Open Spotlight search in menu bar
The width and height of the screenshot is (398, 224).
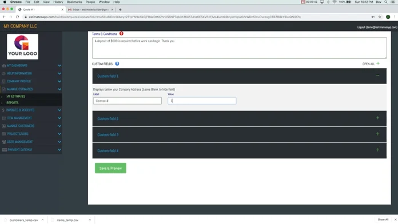coord(386,2)
